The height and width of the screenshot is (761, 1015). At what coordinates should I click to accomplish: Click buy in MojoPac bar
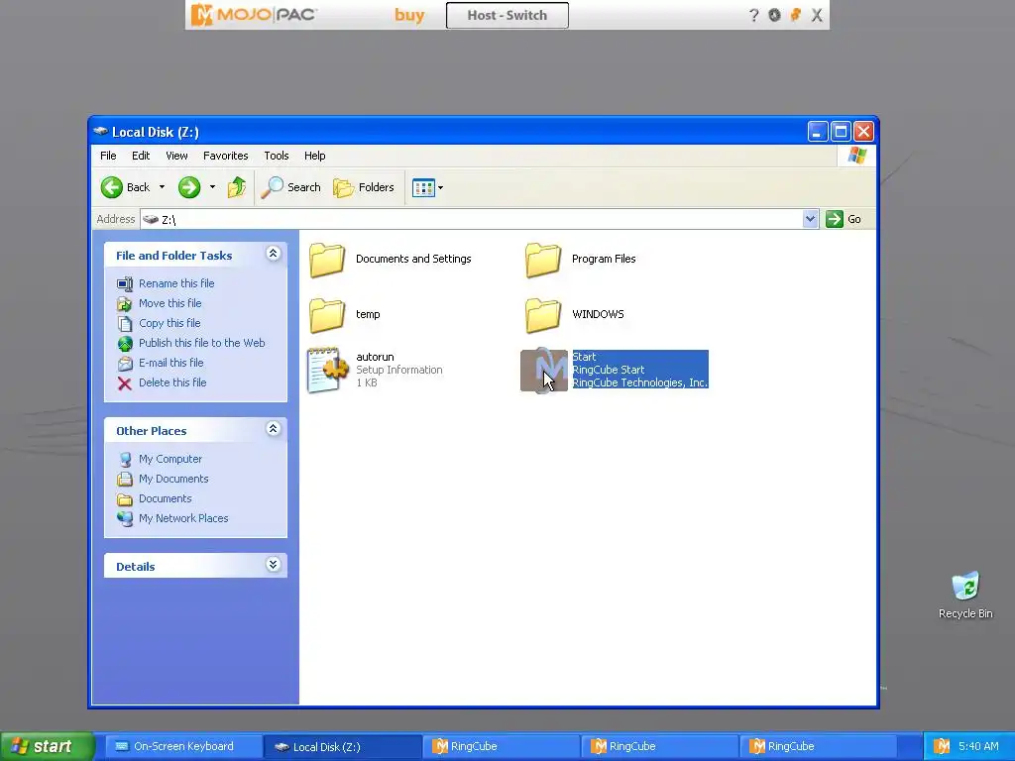pyautogui.click(x=409, y=15)
